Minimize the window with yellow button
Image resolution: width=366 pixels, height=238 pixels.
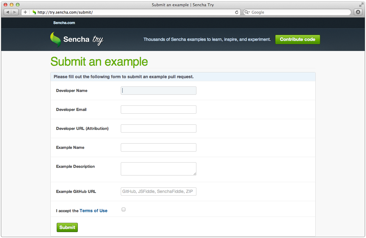click(x=11, y=5)
